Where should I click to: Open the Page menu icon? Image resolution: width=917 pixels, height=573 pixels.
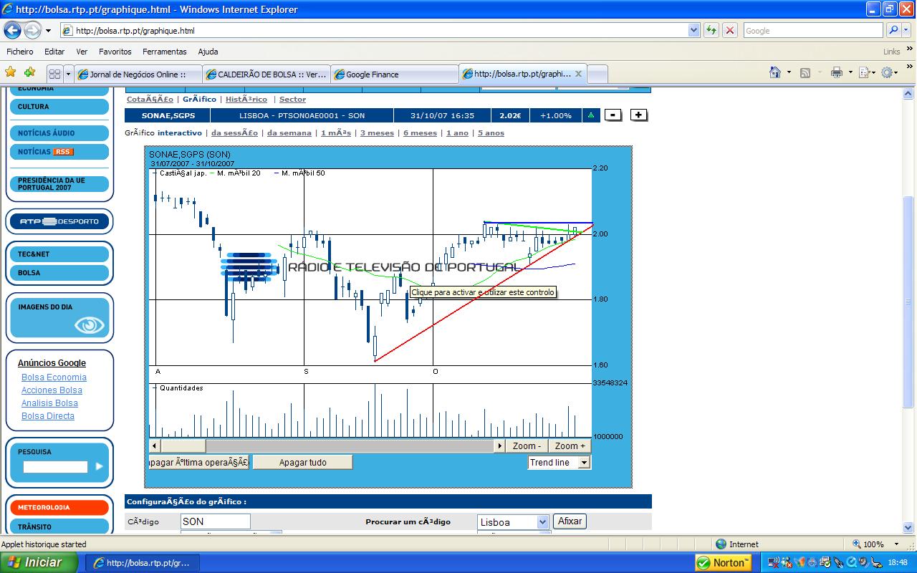coord(864,72)
